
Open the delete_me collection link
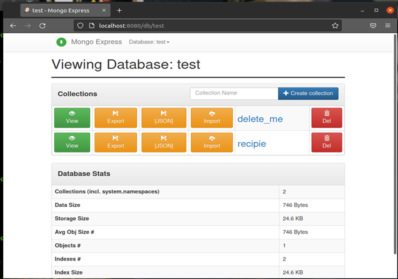(260, 119)
